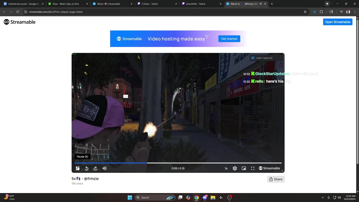The height and width of the screenshot is (202, 359).
Task: Show hidden system tray icons
Action: pos(323,198)
